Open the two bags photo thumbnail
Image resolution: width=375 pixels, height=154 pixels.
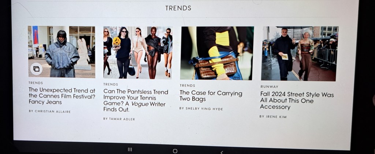click(217, 53)
